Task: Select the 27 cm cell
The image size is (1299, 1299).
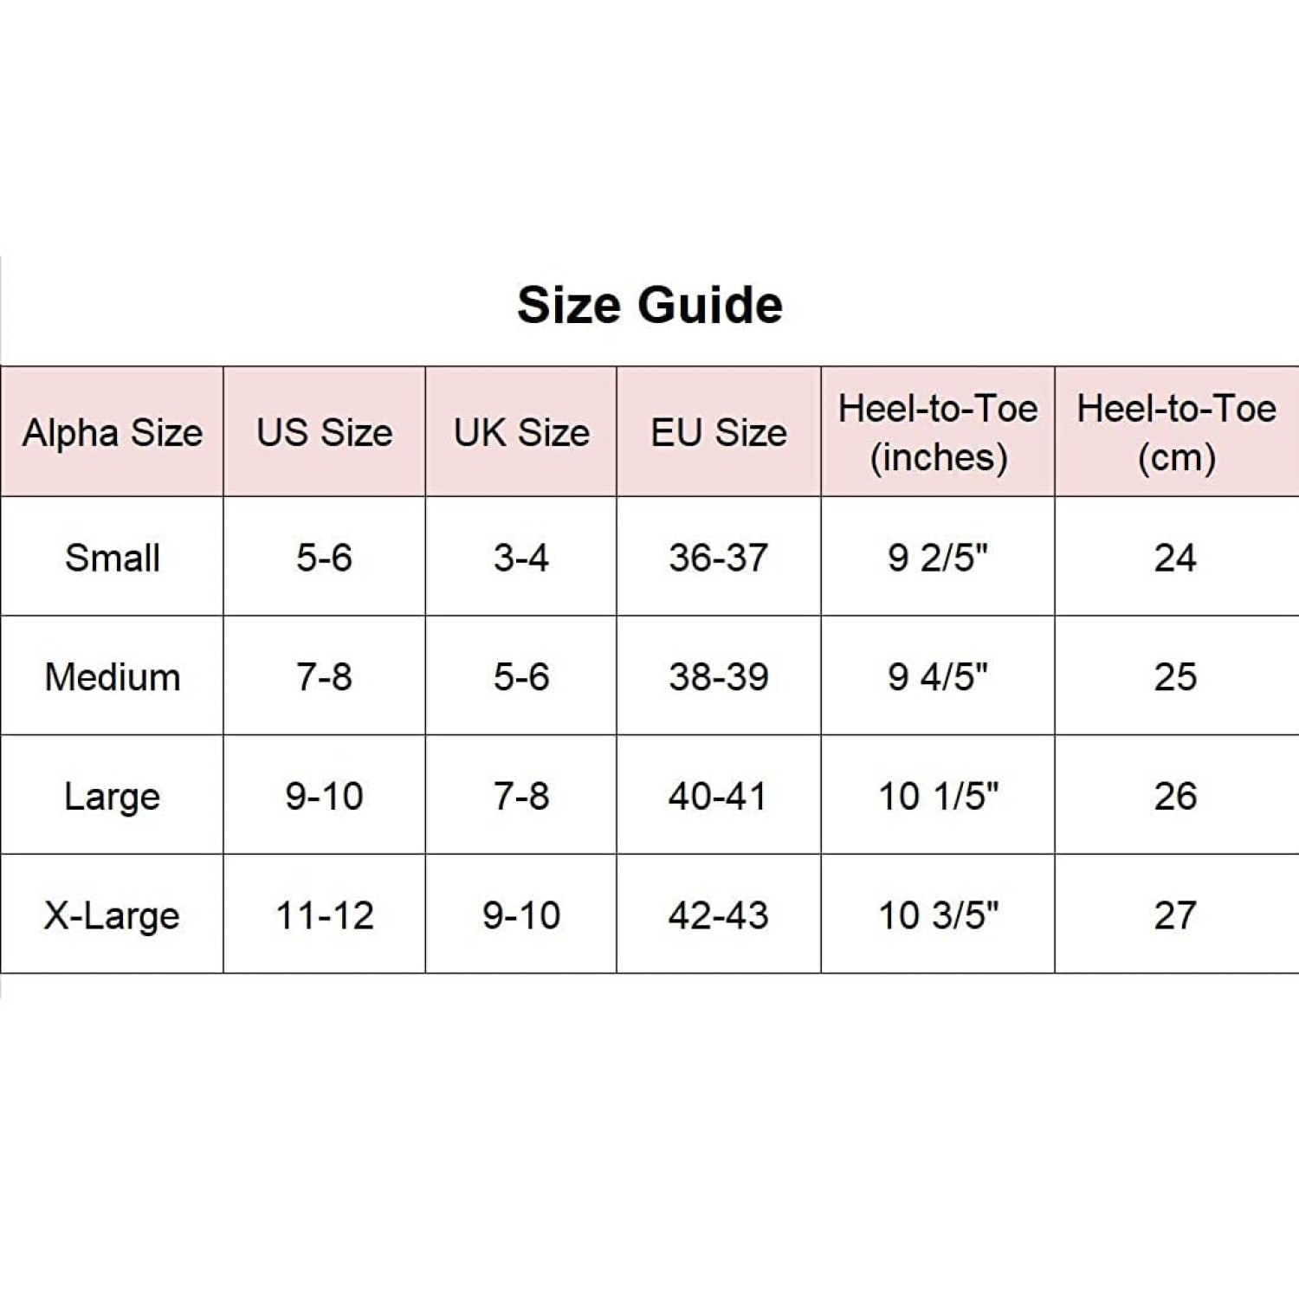Action: click(x=1175, y=915)
